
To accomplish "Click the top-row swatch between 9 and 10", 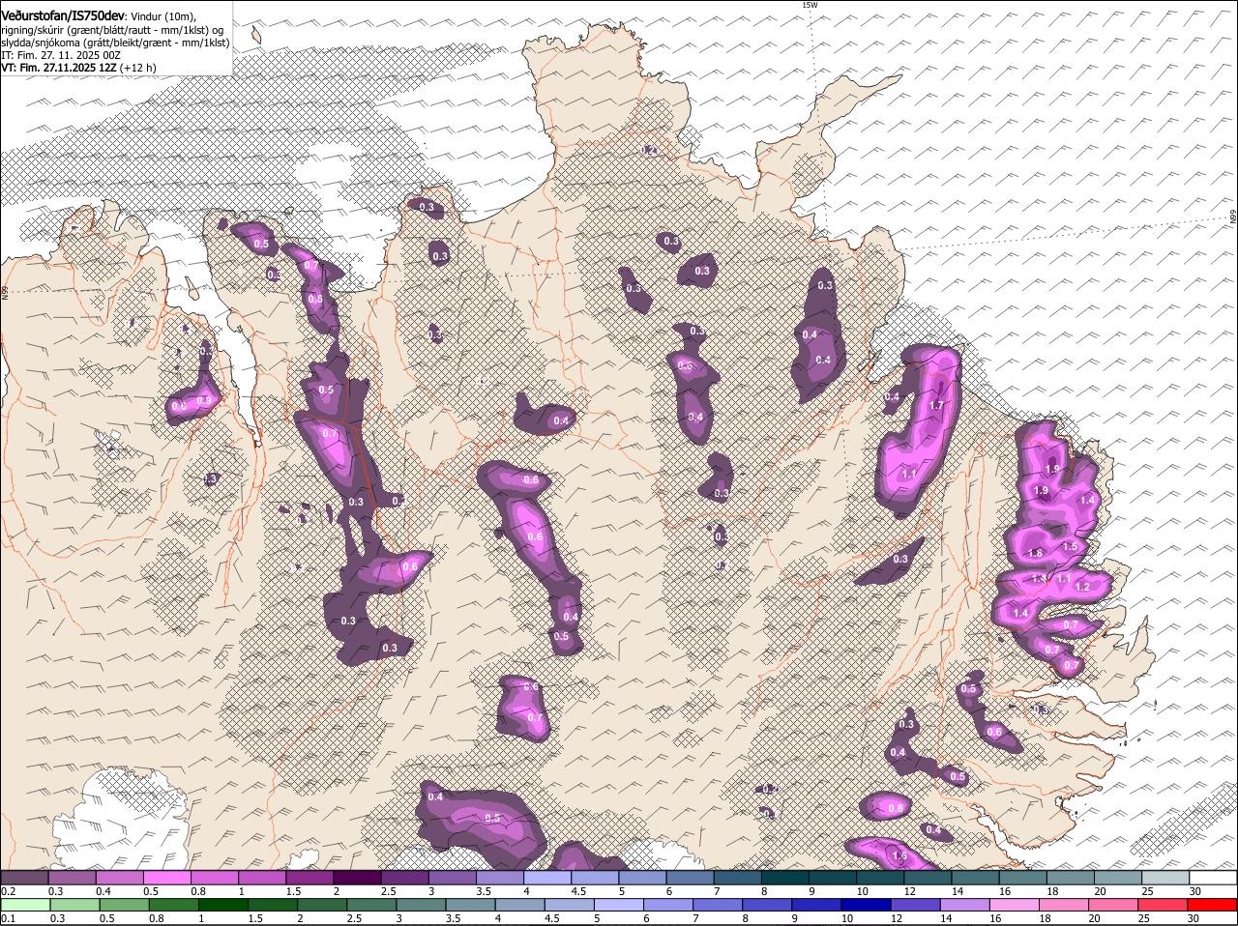I will 833,878.
